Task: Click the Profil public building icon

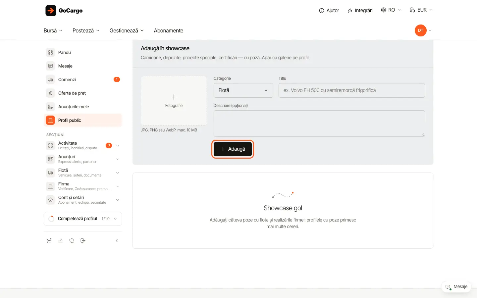Action: (x=50, y=120)
